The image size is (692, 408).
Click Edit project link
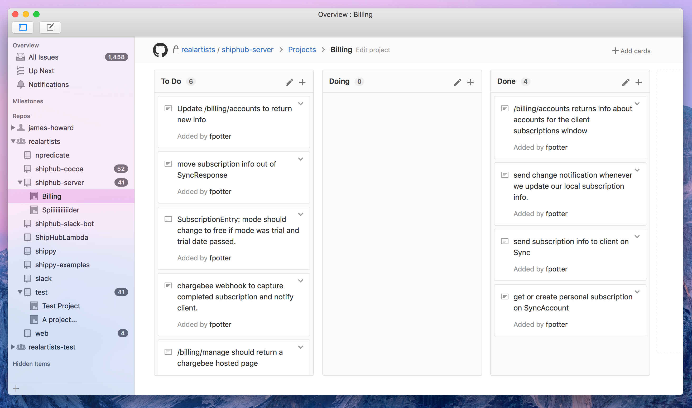(373, 50)
